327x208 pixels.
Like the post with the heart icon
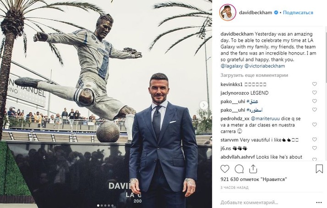tap(225, 169)
